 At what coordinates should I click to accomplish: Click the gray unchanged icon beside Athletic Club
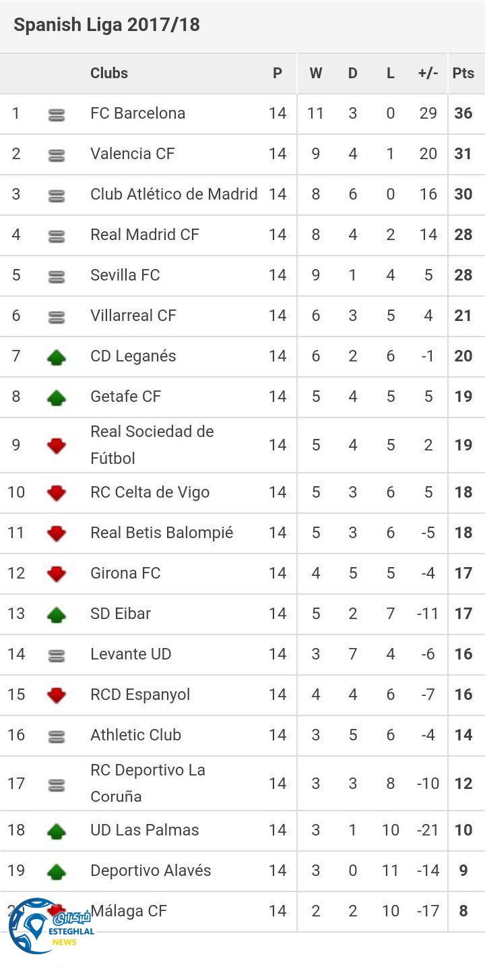point(57,737)
